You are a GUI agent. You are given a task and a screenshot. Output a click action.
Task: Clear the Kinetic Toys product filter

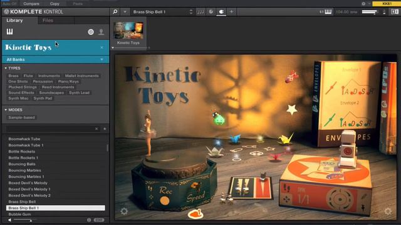102,47
